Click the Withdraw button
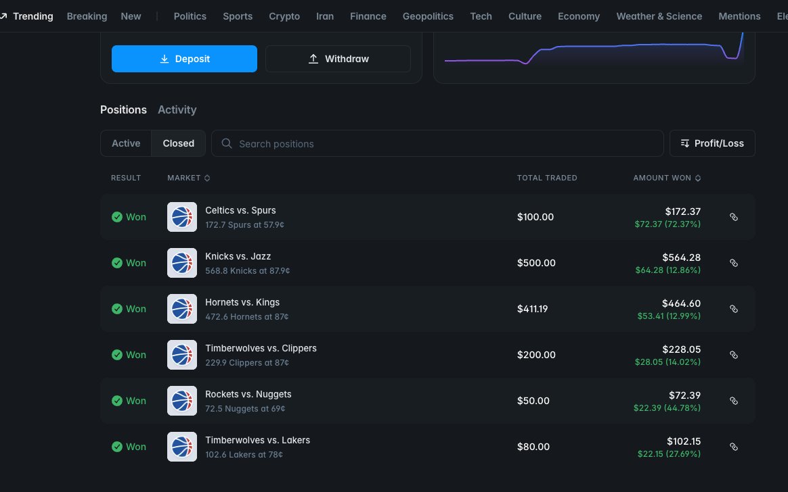Image resolution: width=788 pixels, height=492 pixels. pyautogui.click(x=338, y=59)
